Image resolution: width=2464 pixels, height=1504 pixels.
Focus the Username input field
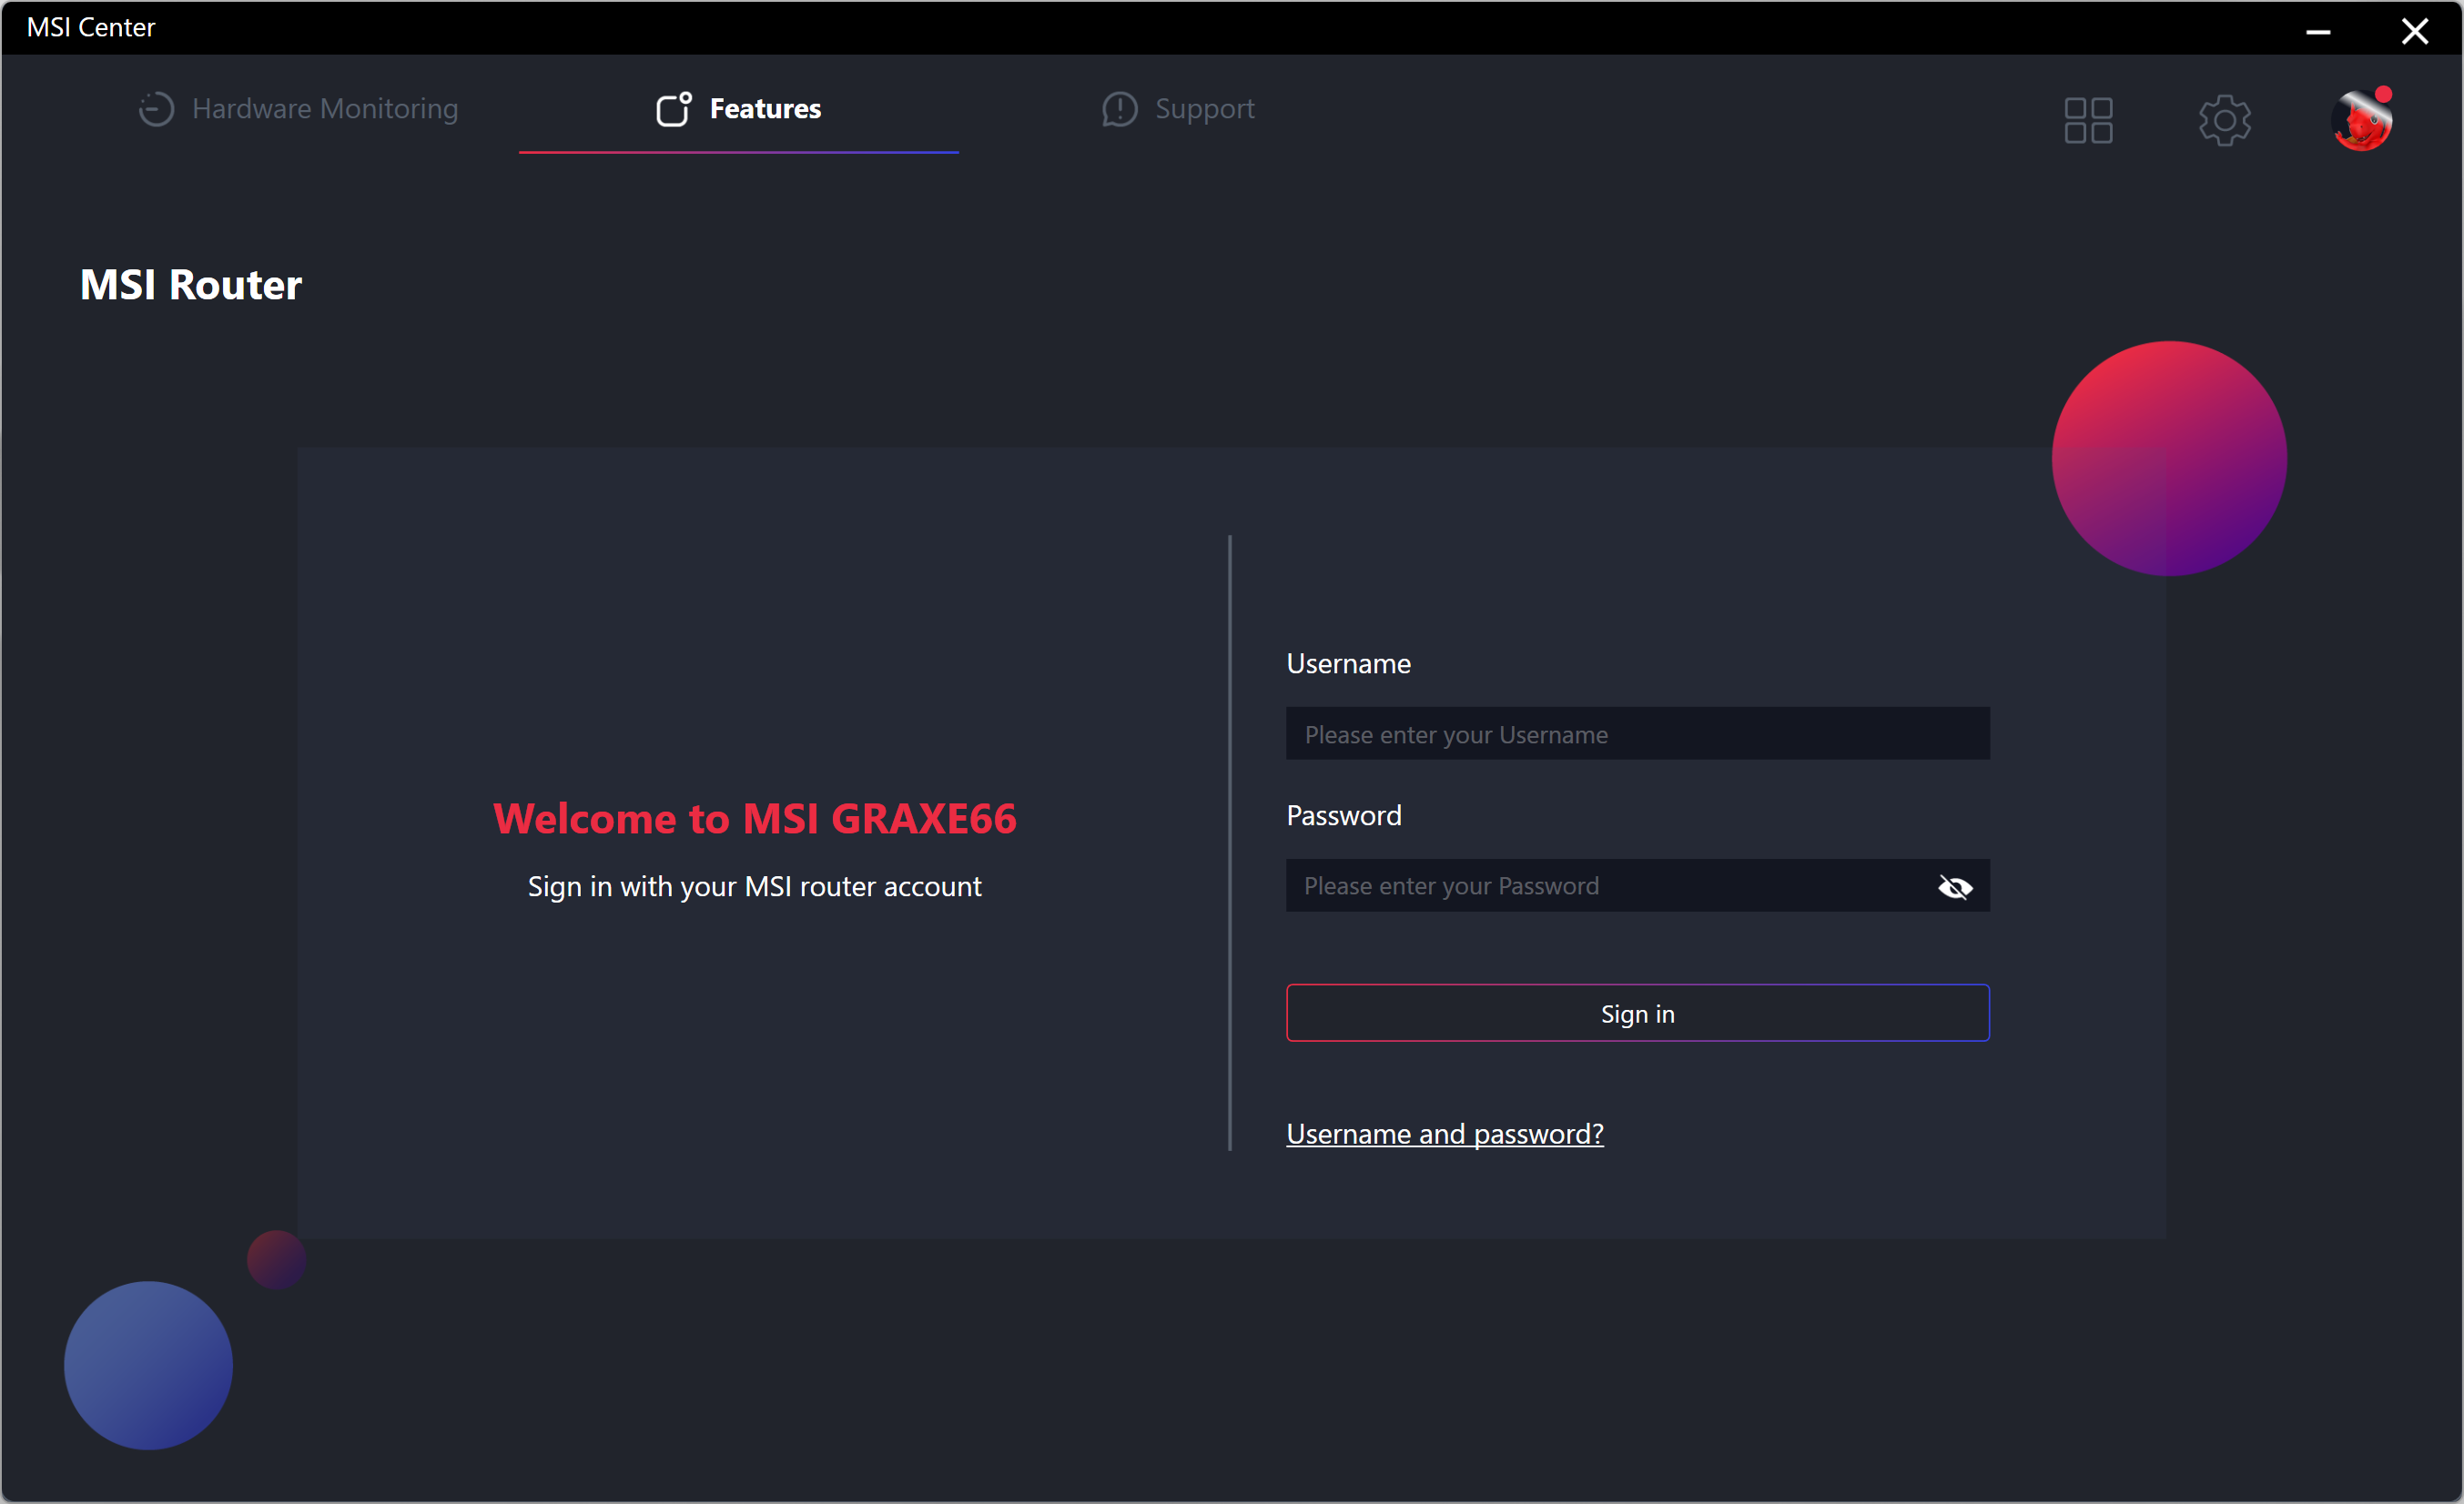[1636, 734]
